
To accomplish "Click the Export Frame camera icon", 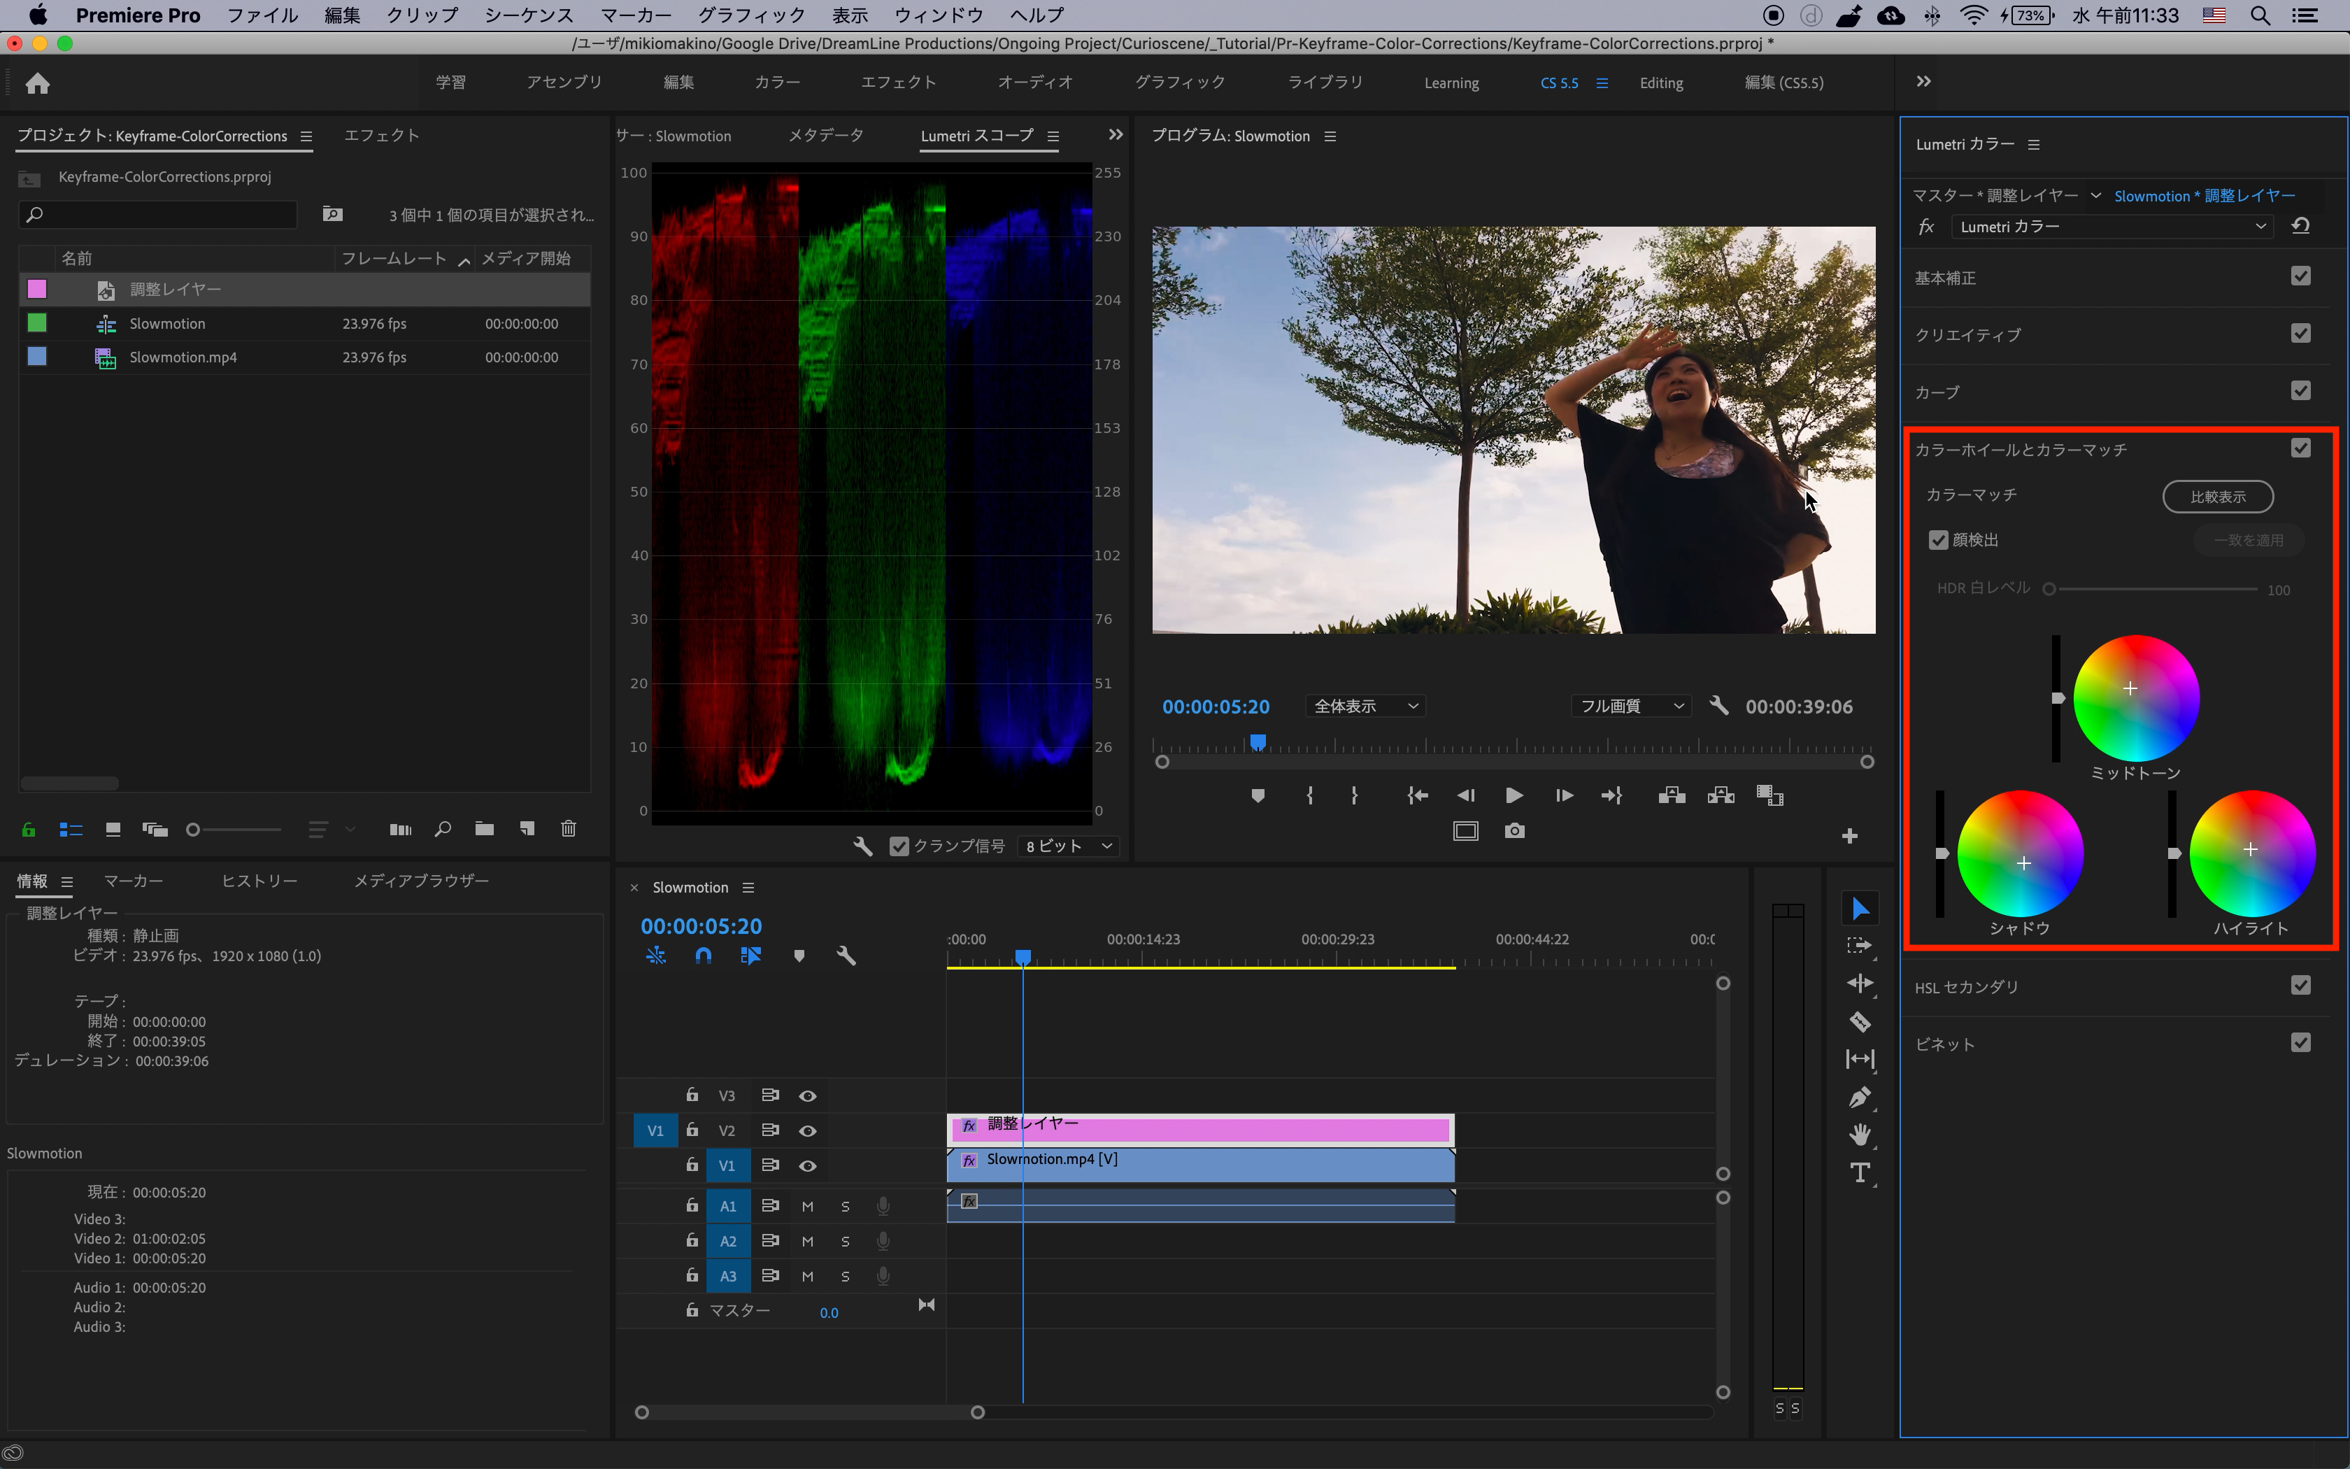I will 1514,832.
